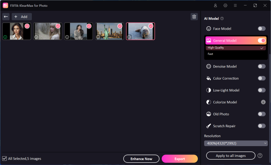Click the AI Model help icon
Viewport: 271px width, 165px height.
click(222, 19)
